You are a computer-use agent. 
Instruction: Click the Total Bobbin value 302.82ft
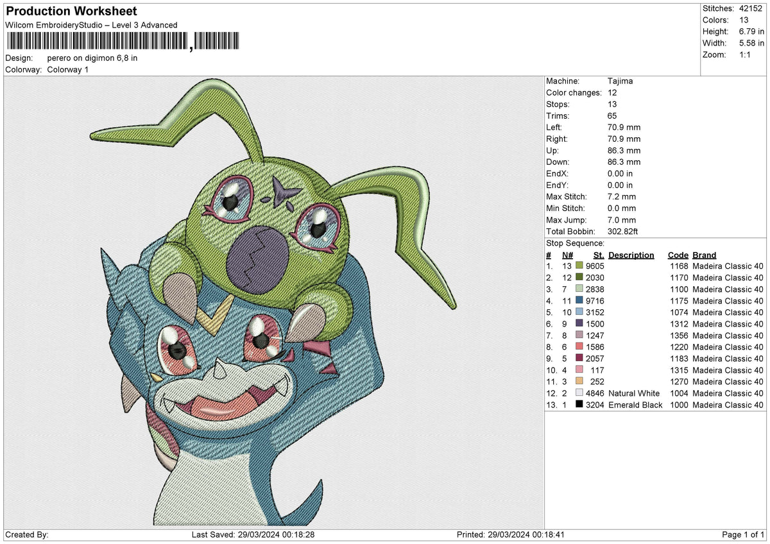click(x=623, y=231)
